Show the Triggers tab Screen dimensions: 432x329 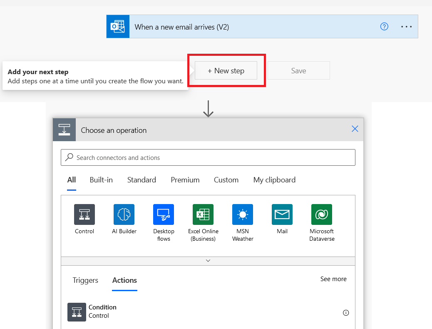pos(85,280)
